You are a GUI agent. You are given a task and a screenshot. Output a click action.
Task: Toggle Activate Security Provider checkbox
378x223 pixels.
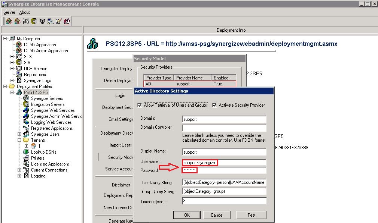[x=214, y=105]
